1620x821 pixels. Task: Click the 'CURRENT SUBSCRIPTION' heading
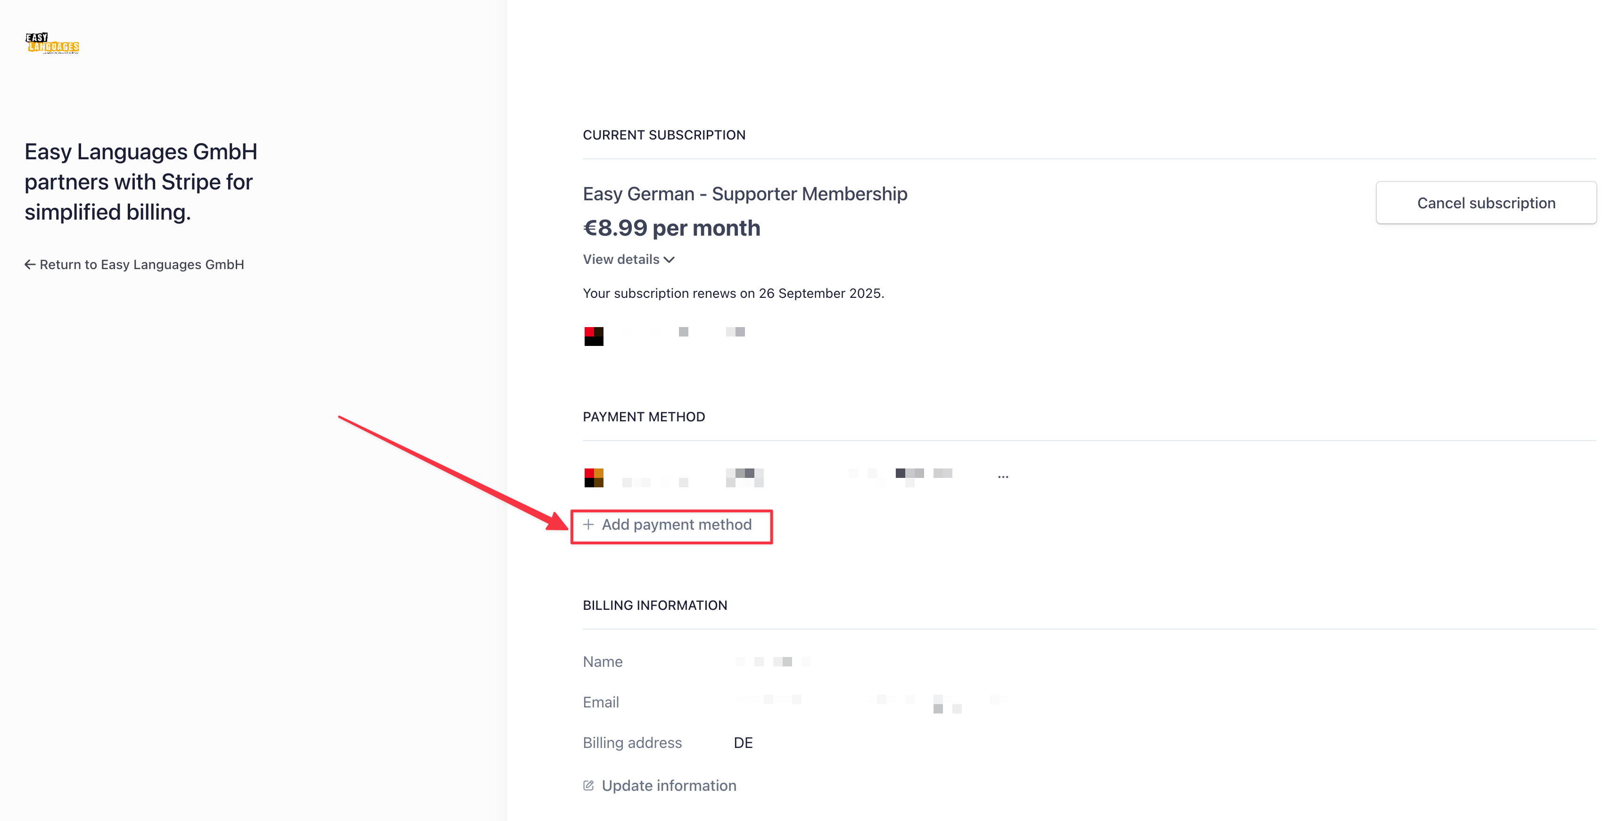pyautogui.click(x=664, y=135)
